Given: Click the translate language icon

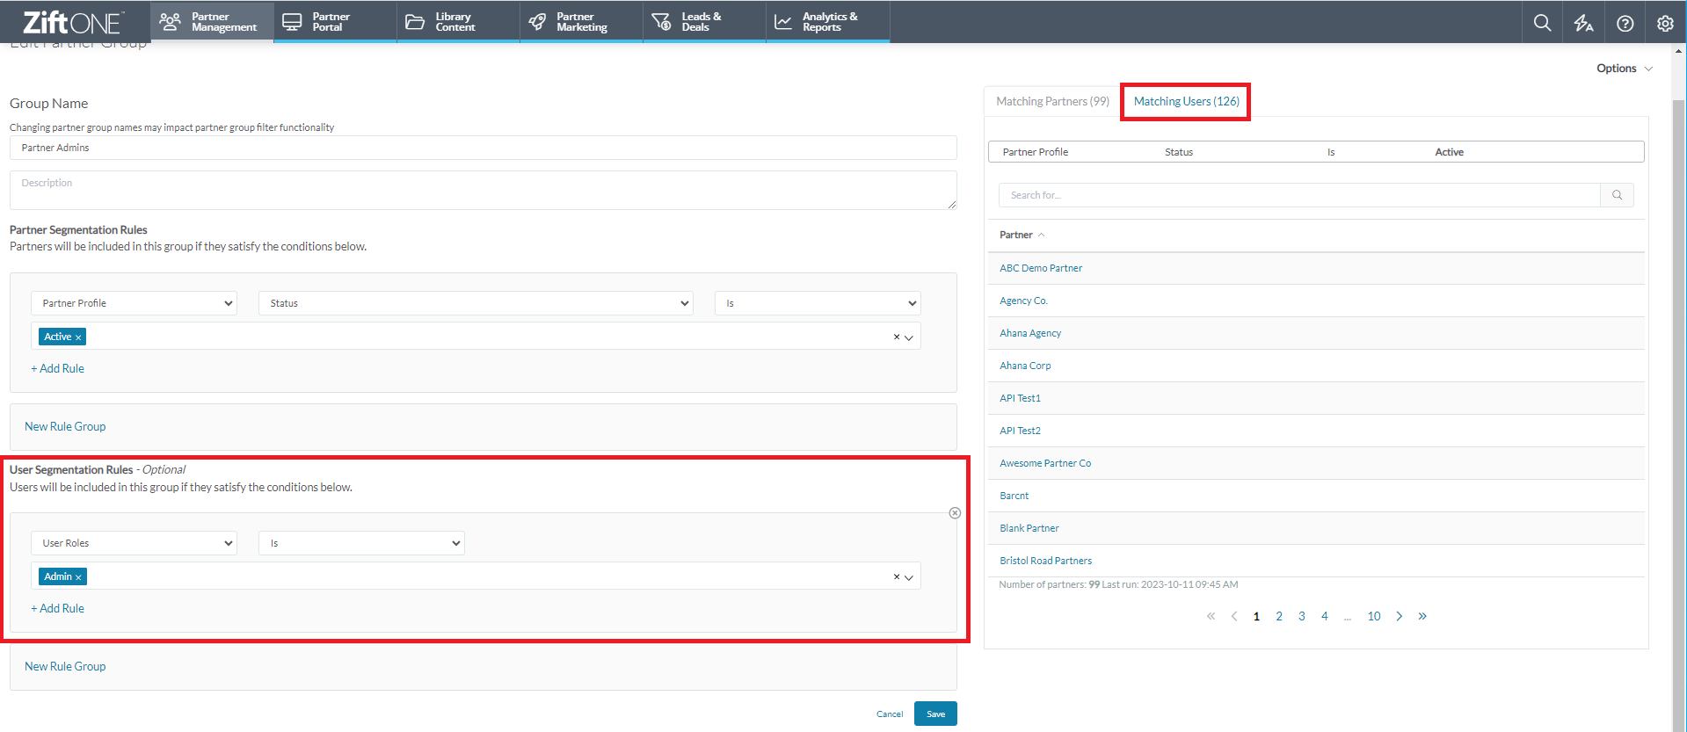Looking at the screenshot, I should point(1583,23).
